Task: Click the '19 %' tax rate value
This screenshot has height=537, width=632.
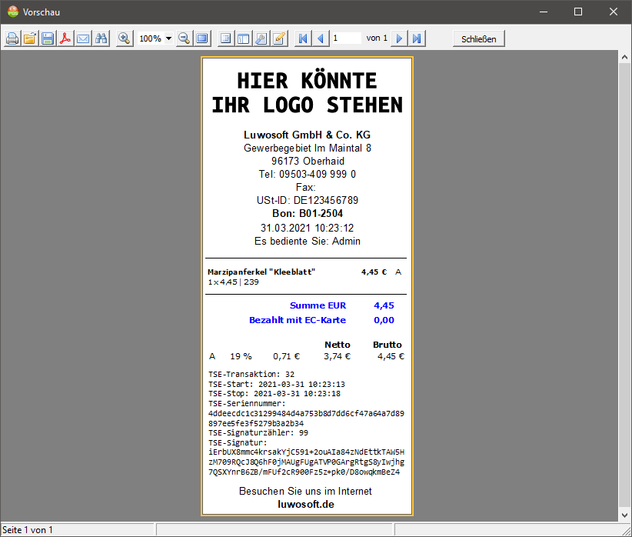Action: 241,356
